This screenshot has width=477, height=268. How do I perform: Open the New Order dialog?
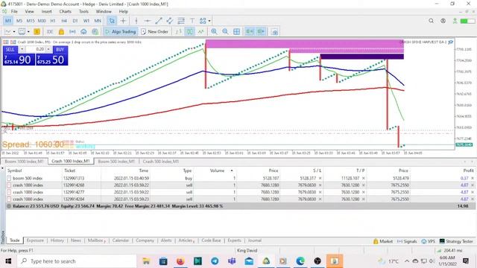(155, 31)
